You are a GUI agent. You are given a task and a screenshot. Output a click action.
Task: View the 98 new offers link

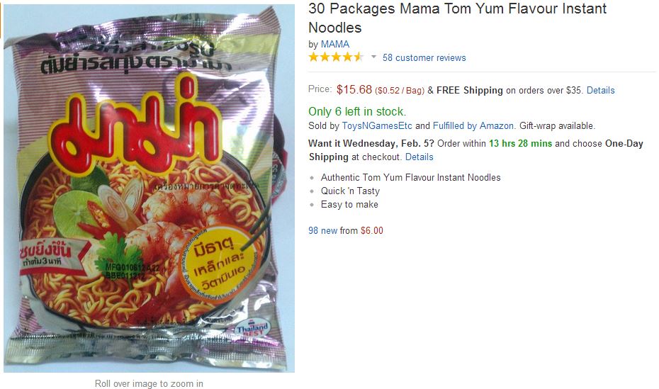(323, 230)
